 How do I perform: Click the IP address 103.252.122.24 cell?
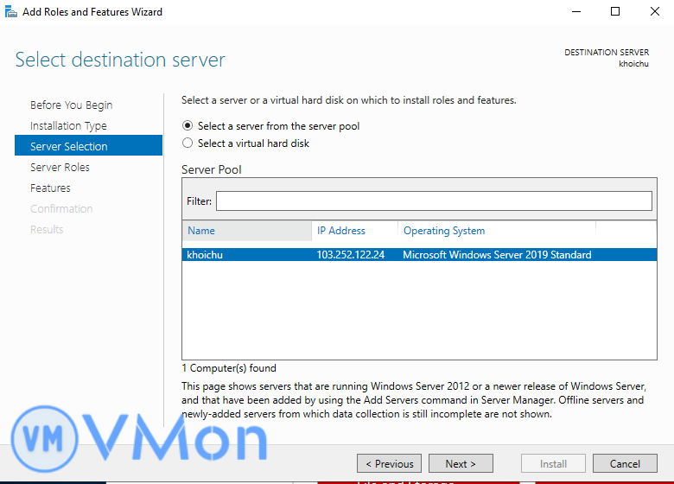click(x=351, y=255)
